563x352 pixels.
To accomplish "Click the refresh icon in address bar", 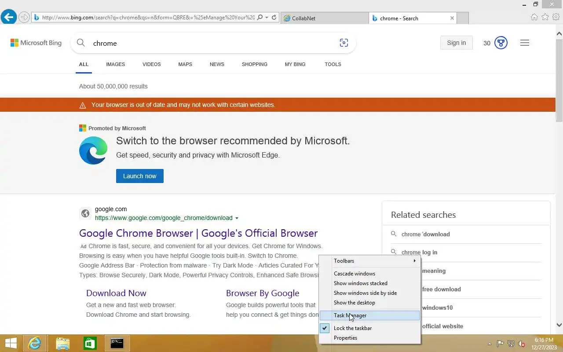I will click(x=274, y=18).
